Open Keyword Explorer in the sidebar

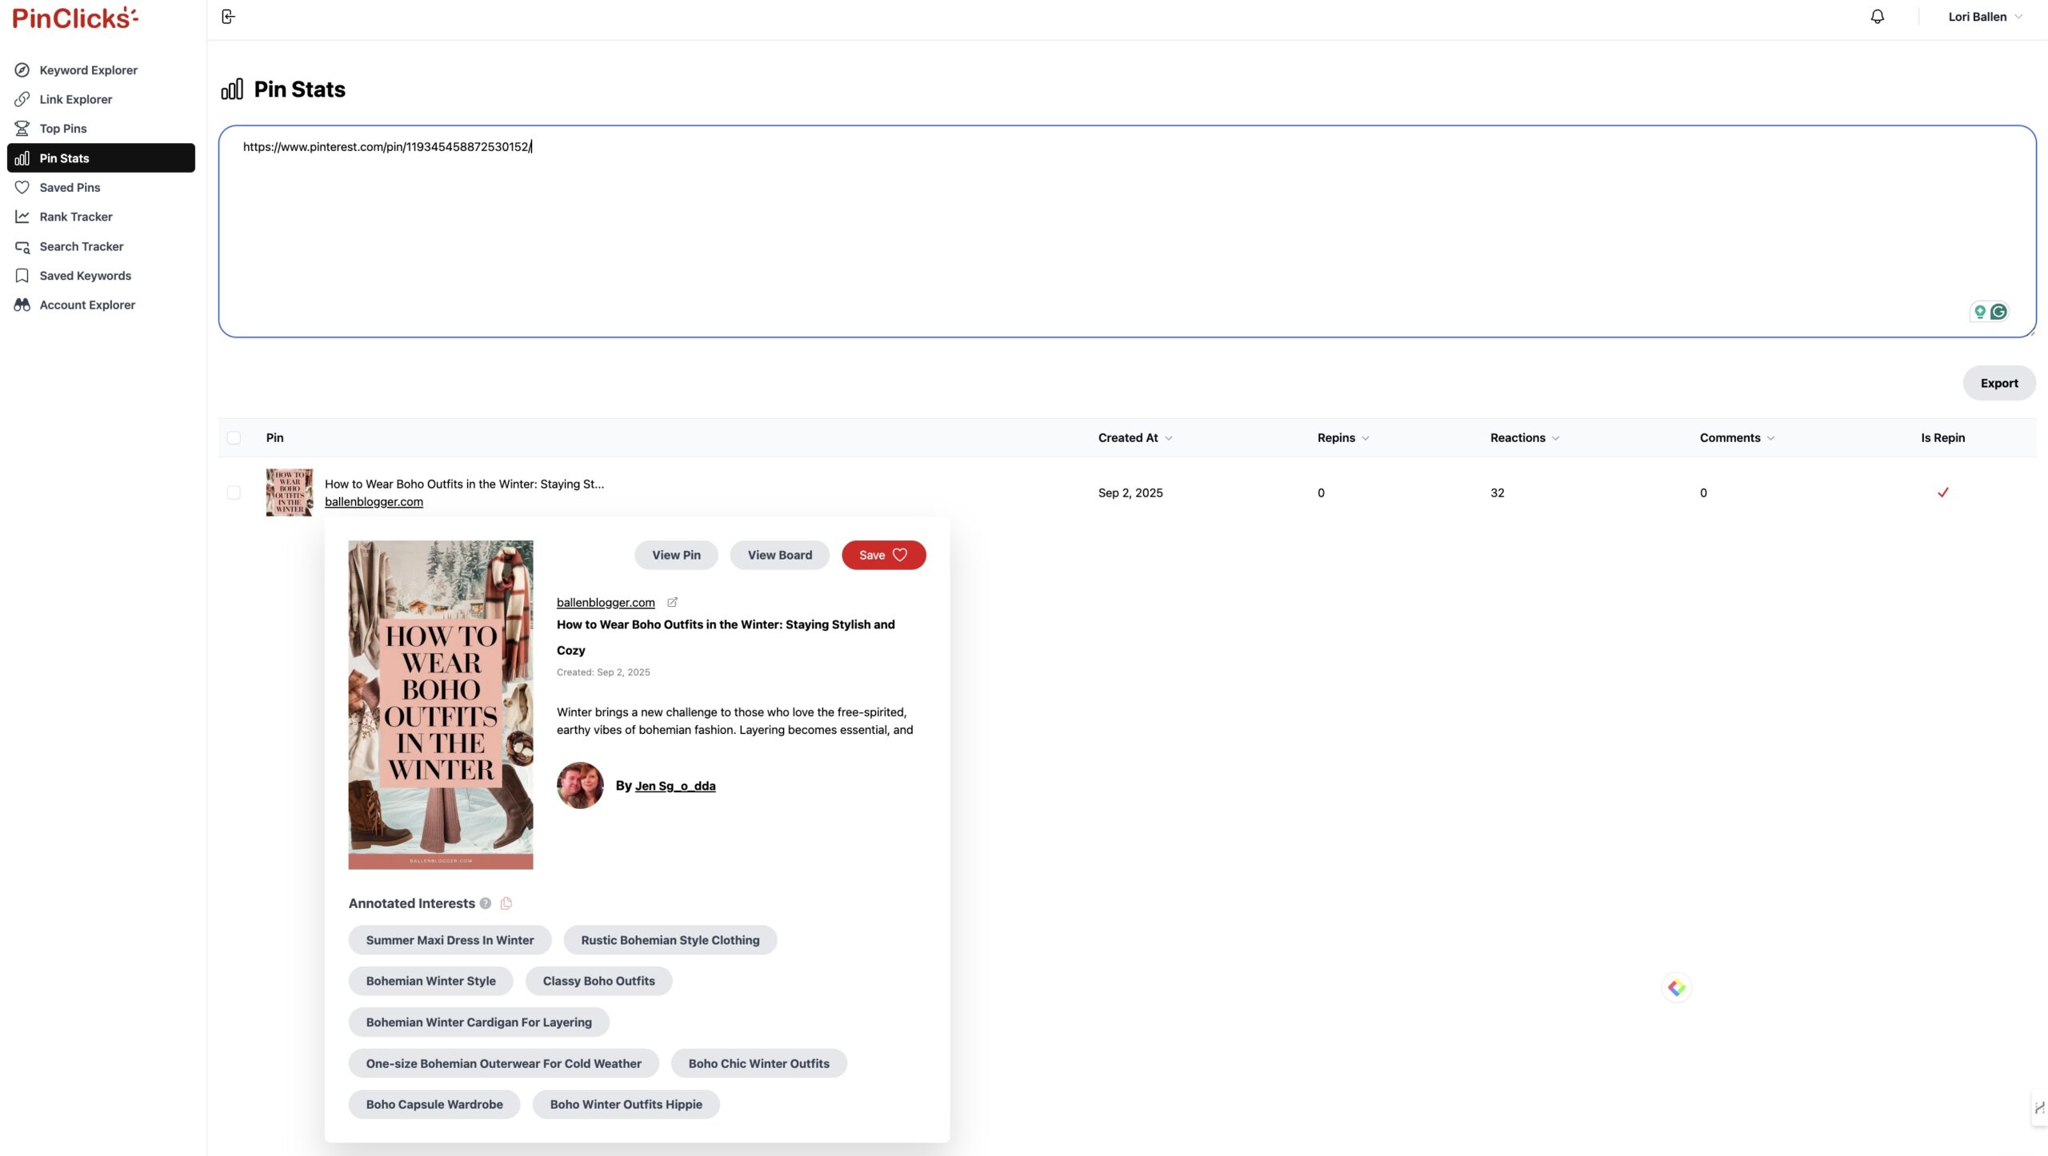pos(88,70)
